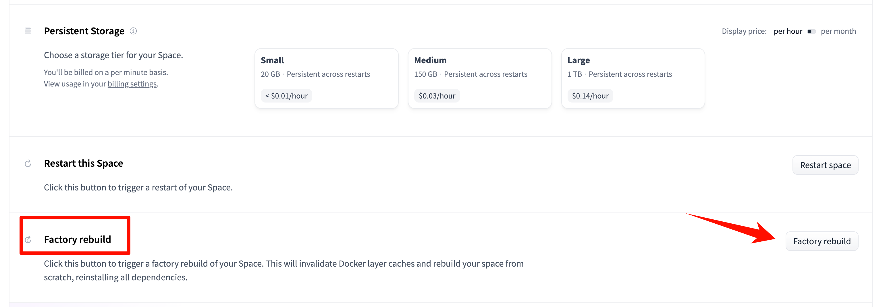Viewport: 887px width, 307px height.
Task: Click the Display price label
Action: click(744, 31)
